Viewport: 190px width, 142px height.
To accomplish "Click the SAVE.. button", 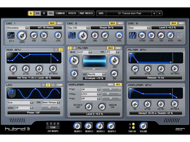I will [101, 13].
